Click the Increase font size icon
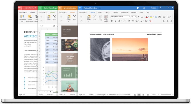The height and width of the screenshot is (104, 191). [138, 17]
